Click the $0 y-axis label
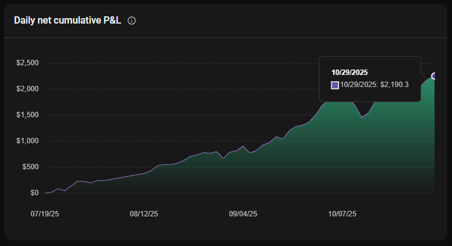 point(33,193)
